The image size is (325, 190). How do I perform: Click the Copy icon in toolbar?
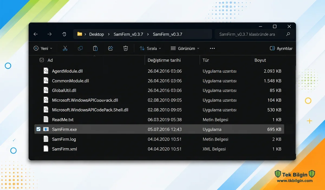click(x=80, y=48)
